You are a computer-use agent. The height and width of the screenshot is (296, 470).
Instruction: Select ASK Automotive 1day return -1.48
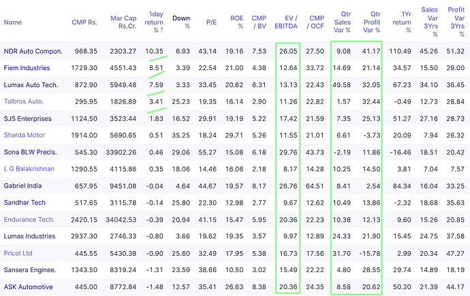click(155, 286)
